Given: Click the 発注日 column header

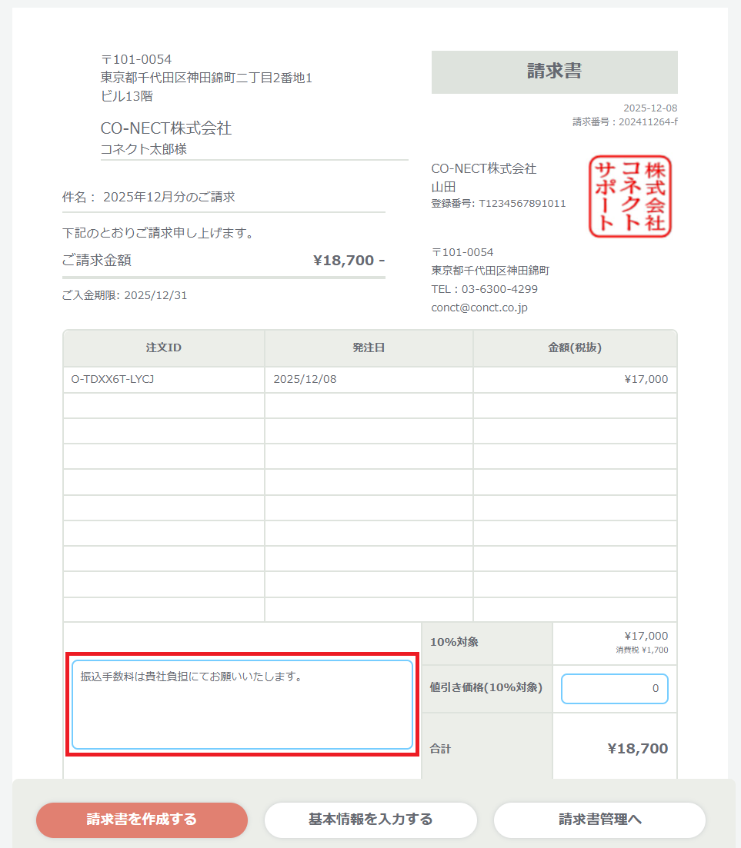Looking at the screenshot, I should pos(369,348).
